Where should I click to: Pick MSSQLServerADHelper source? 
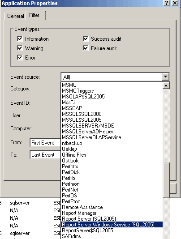112,132
